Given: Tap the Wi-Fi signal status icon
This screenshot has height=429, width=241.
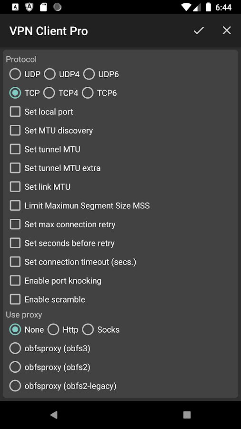Looking at the screenshot, I should (x=186, y=7).
